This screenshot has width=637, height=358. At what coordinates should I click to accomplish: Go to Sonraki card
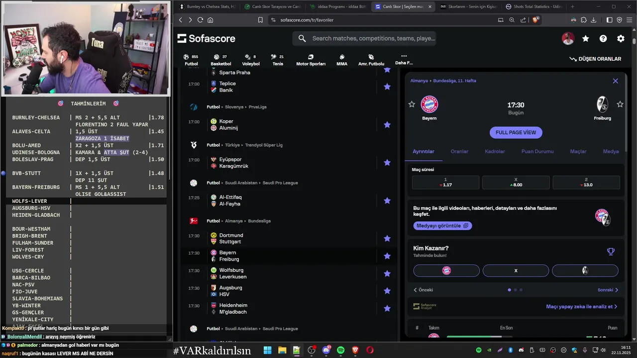click(x=608, y=290)
